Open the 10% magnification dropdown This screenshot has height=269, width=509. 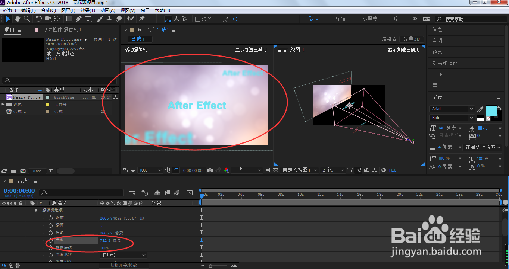150,170
